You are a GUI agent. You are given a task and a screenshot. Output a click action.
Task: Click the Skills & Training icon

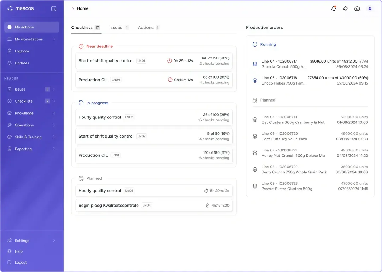pyautogui.click(x=10, y=137)
